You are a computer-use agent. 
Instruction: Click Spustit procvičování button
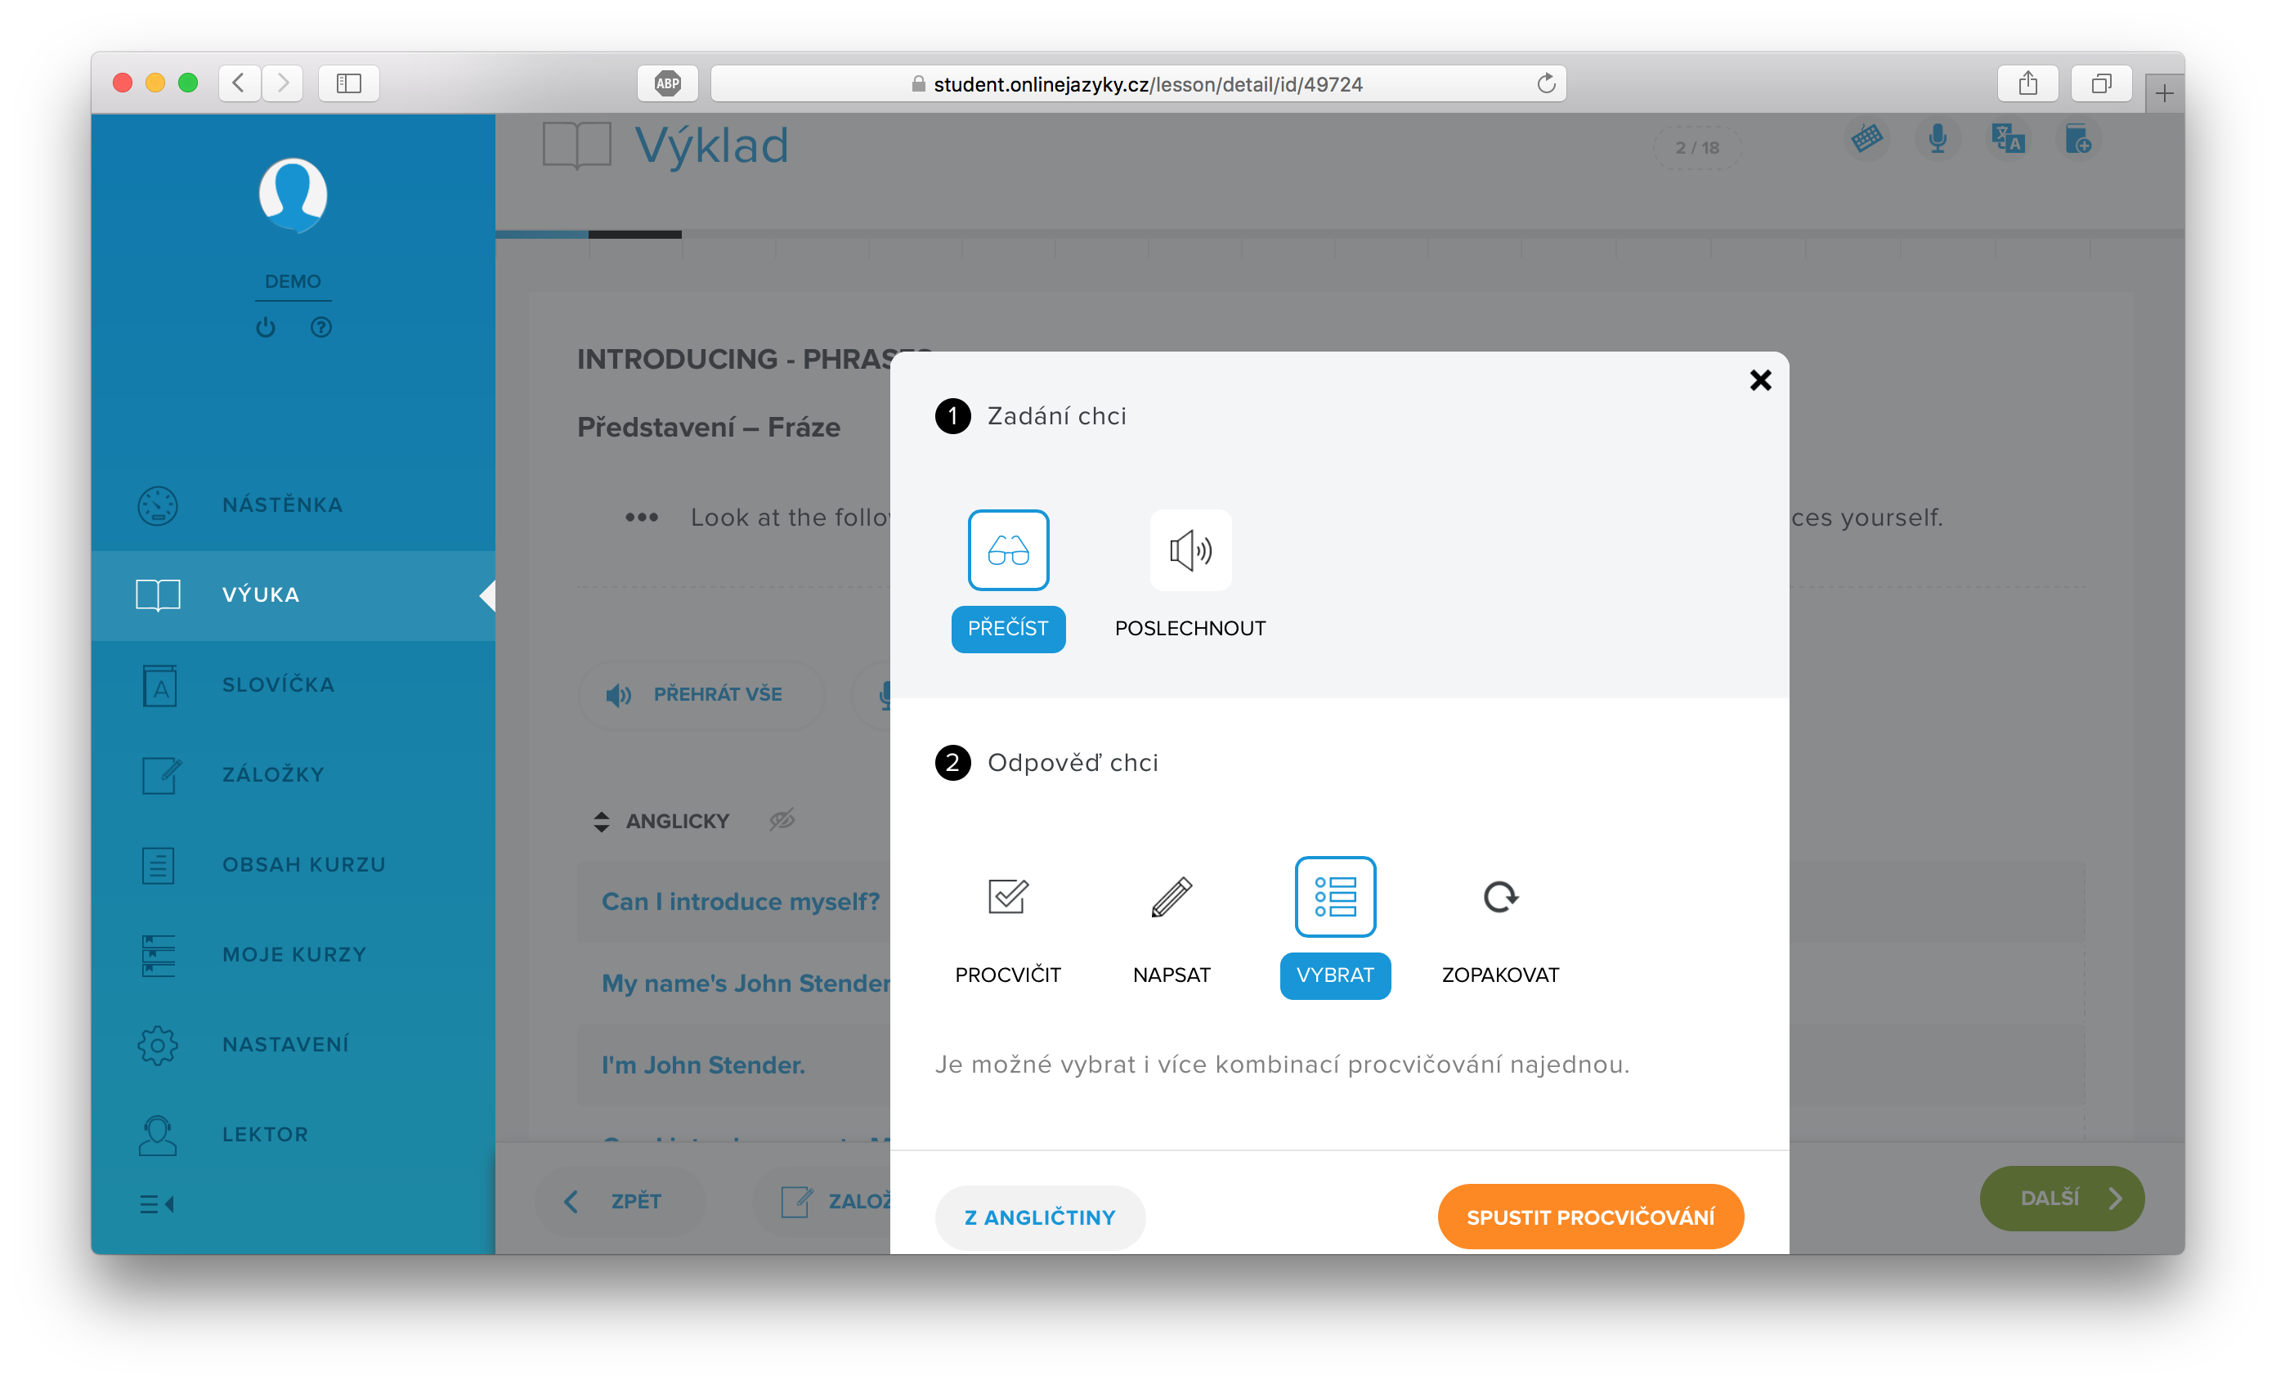point(1590,1217)
